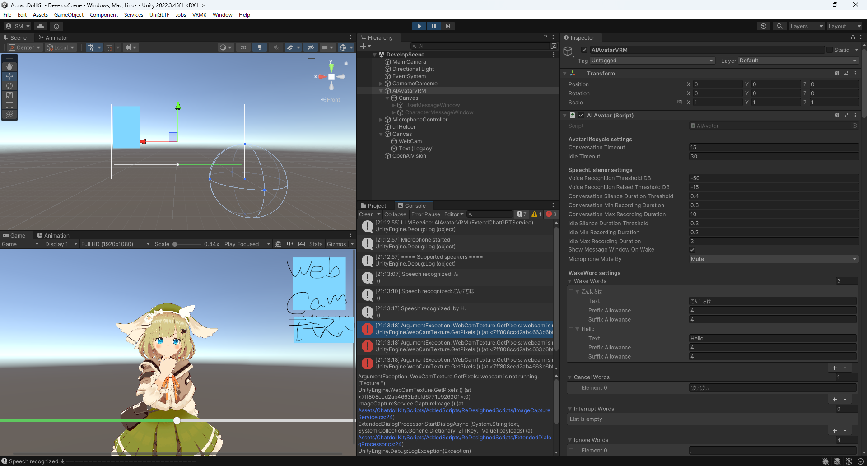Toggle the Static checkbox
Viewport: 867px width, 466px height.
[830, 50]
